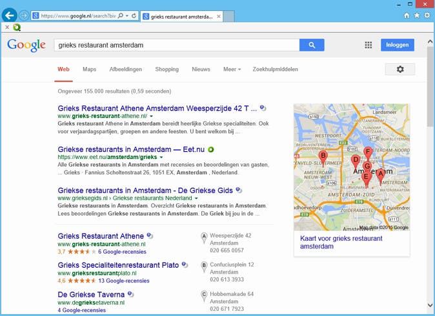Click phone number '020 665 0057'
This screenshot has height=316, width=435.
coord(227,250)
